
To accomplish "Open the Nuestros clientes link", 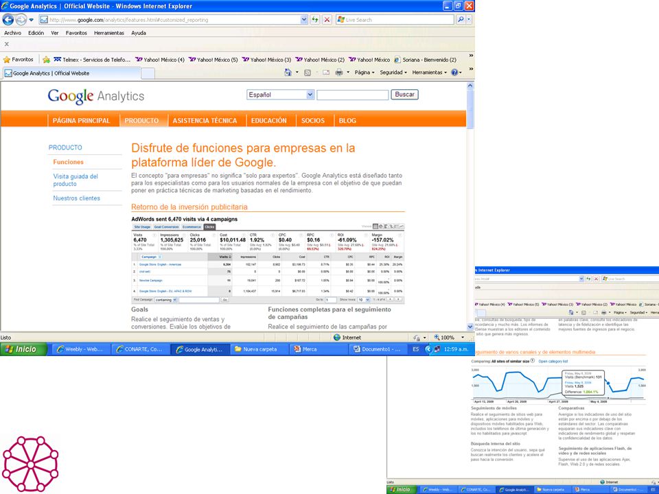I will [76, 198].
